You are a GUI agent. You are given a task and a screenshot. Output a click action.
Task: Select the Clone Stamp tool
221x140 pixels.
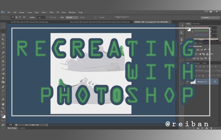point(3,61)
